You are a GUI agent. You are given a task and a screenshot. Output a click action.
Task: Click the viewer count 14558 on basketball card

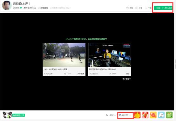tap(68, 74)
